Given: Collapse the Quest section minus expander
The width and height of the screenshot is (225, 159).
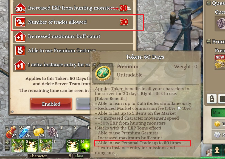Looking at the screenshot, I should [x=209, y=3].
